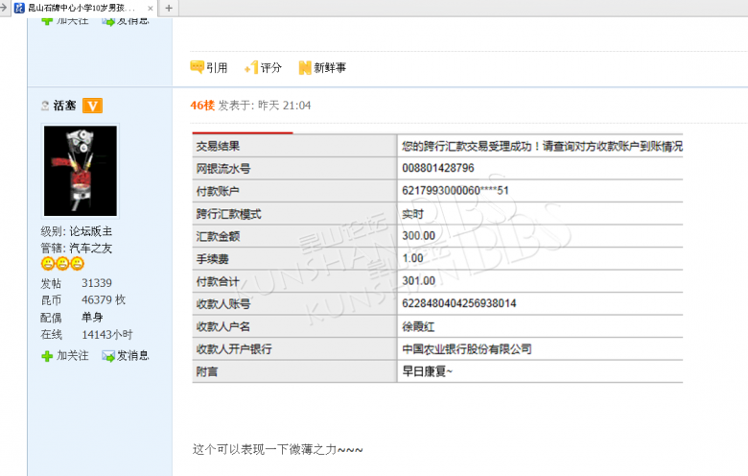
Task: Click the 论坛版主 level text
Action: tap(91, 231)
